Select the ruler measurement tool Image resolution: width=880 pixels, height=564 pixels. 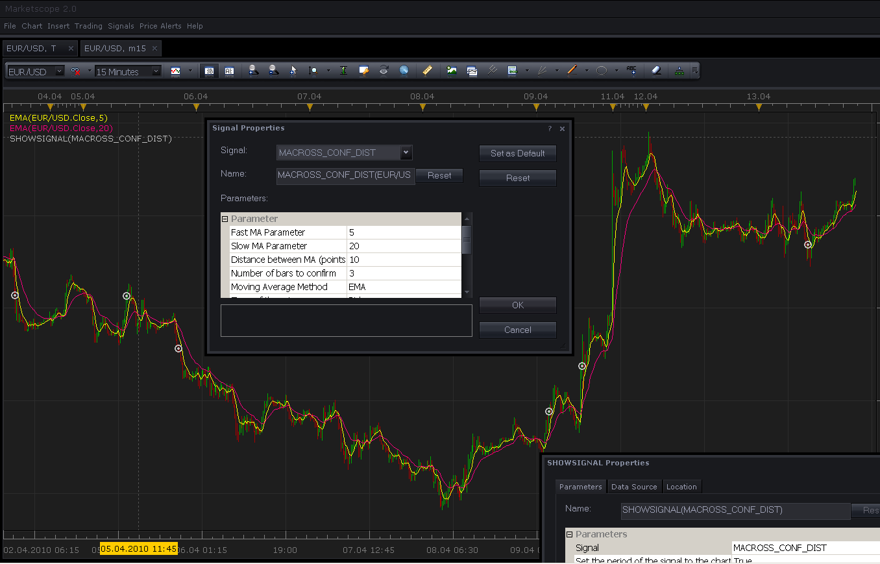427,70
